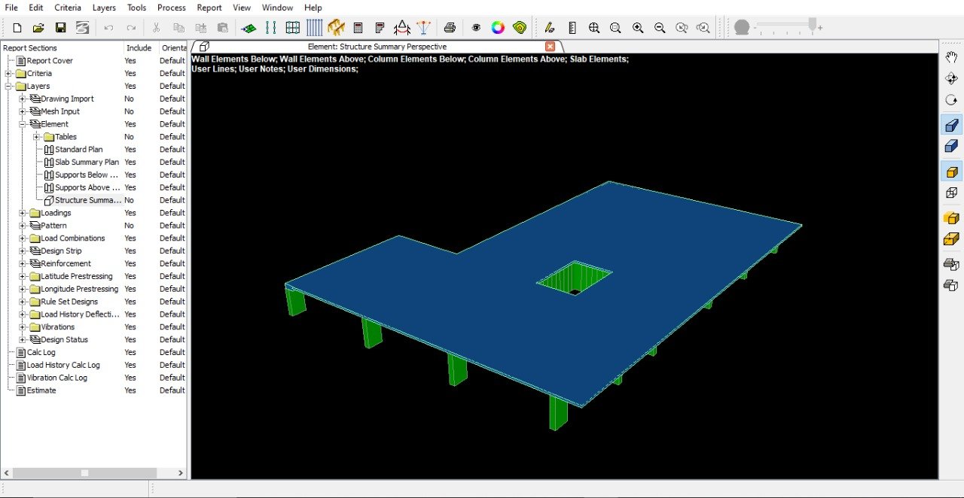Click the Print icon in toolbar
964x498 pixels.
click(450, 28)
